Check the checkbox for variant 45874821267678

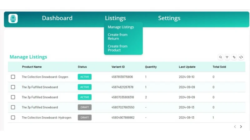tap(13, 87)
